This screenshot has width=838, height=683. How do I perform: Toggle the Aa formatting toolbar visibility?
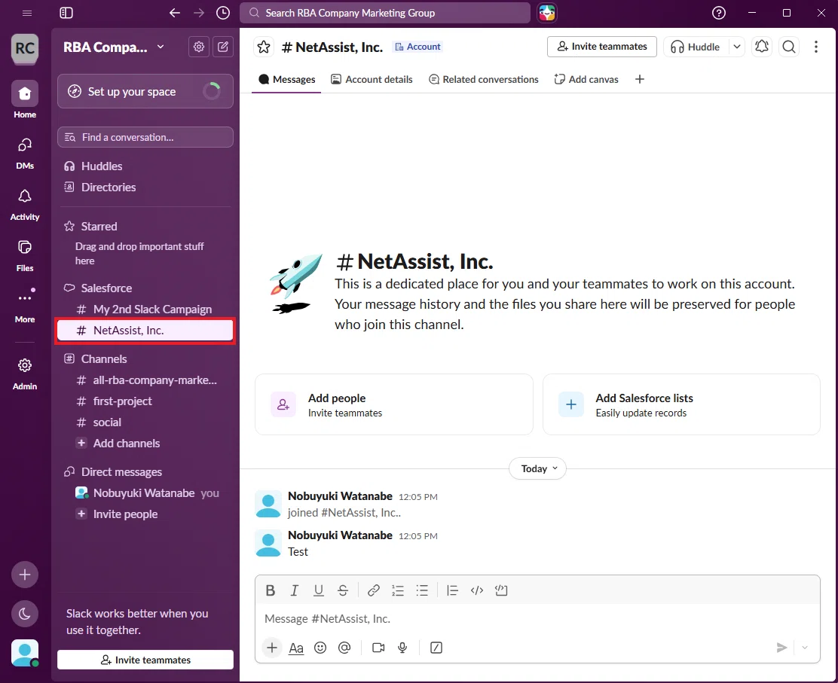pos(296,648)
